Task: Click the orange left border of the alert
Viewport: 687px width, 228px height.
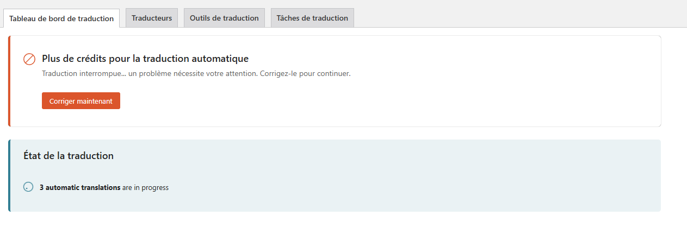Action: [x=9, y=81]
